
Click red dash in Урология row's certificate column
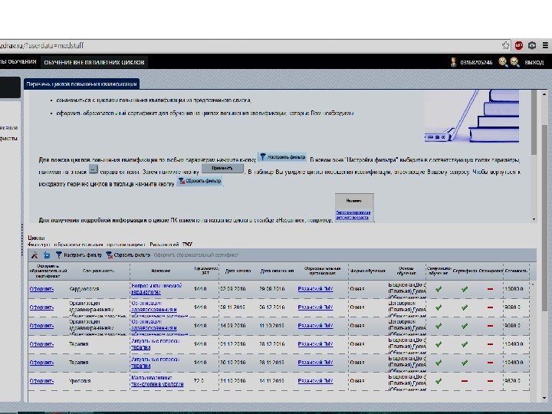coord(465,381)
